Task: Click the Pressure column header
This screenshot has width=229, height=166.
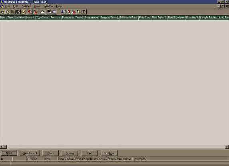Action: click(56, 18)
